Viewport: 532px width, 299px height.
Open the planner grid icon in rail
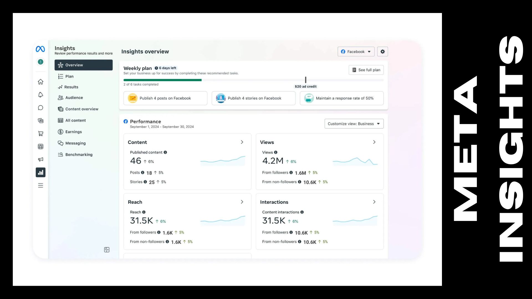point(40,146)
